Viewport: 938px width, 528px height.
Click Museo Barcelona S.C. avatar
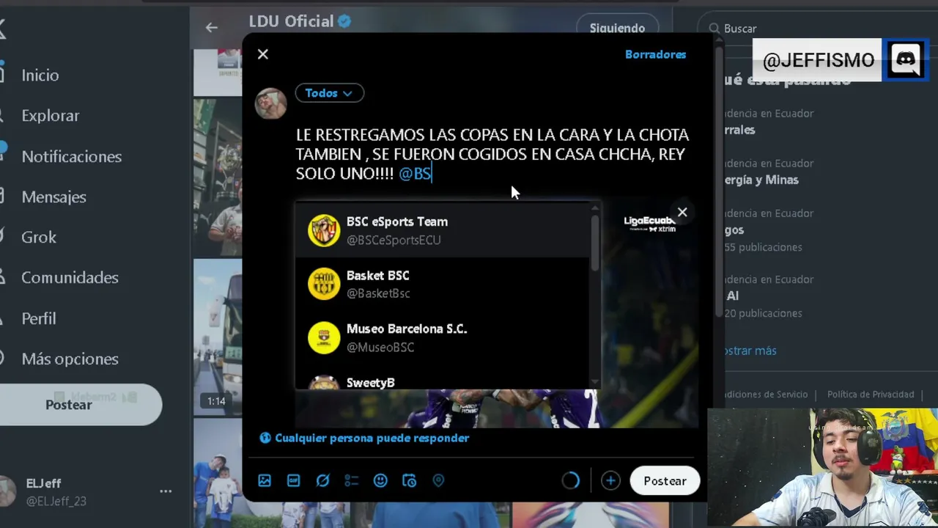click(324, 337)
